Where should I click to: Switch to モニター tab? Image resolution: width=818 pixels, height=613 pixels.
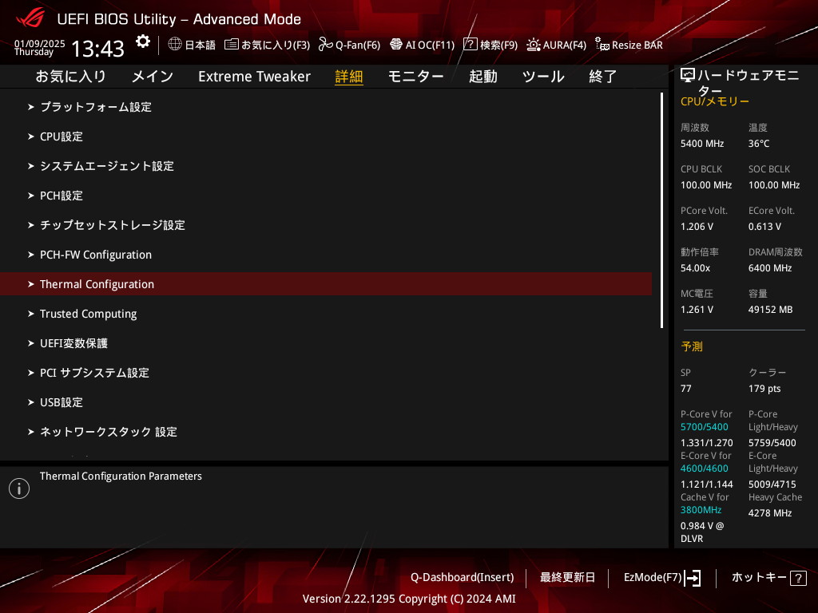[x=415, y=77]
